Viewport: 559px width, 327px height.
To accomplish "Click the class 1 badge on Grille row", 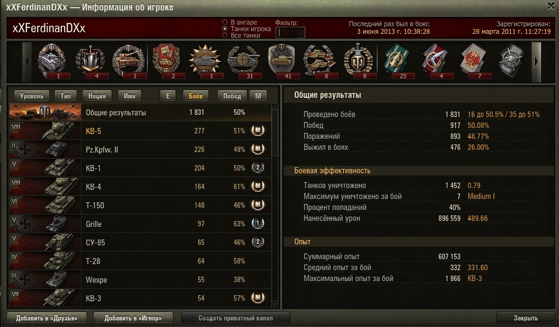I will tap(258, 224).
